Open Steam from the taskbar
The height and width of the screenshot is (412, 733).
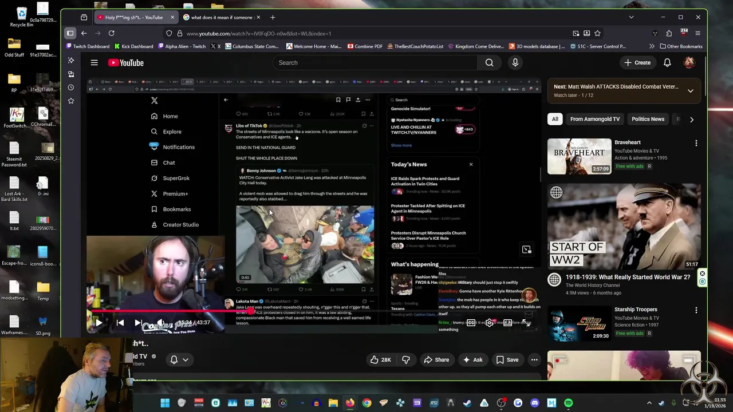tap(467, 403)
